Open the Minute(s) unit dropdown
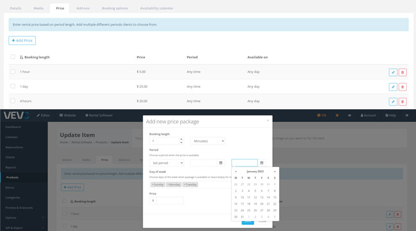The height and width of the screenshot is (231, 416). 208,141
